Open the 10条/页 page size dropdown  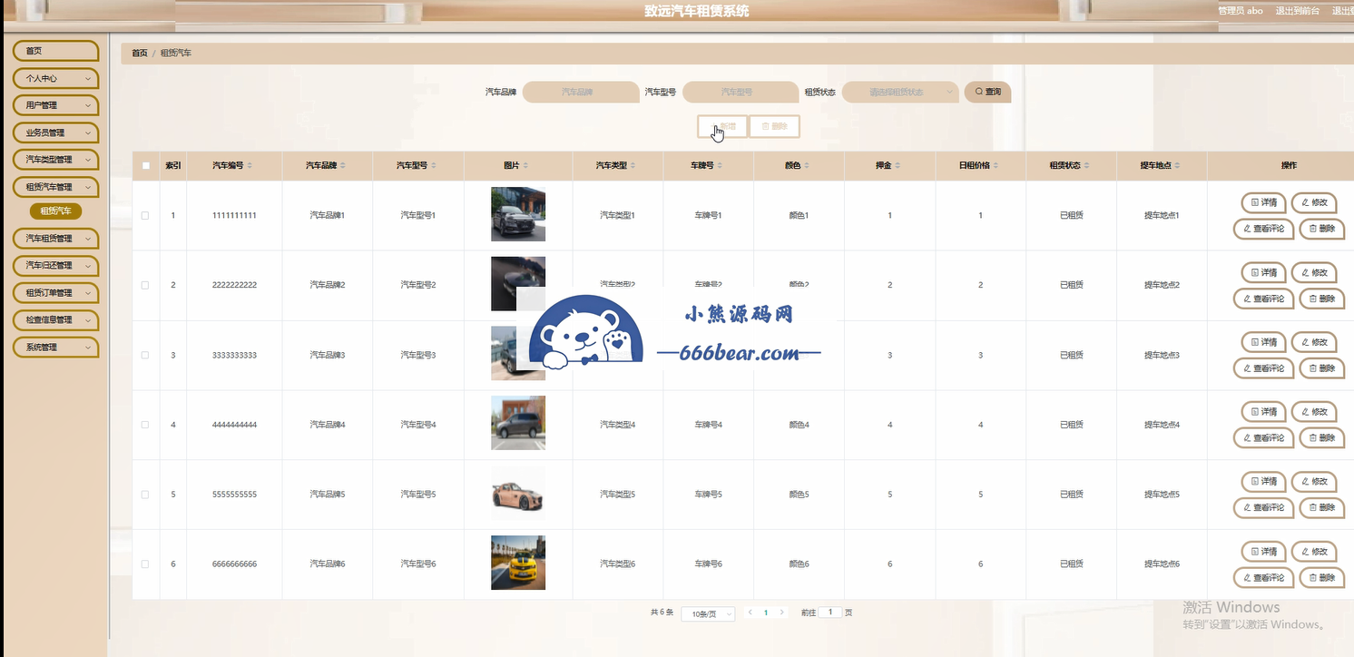[x=708, y=614]
